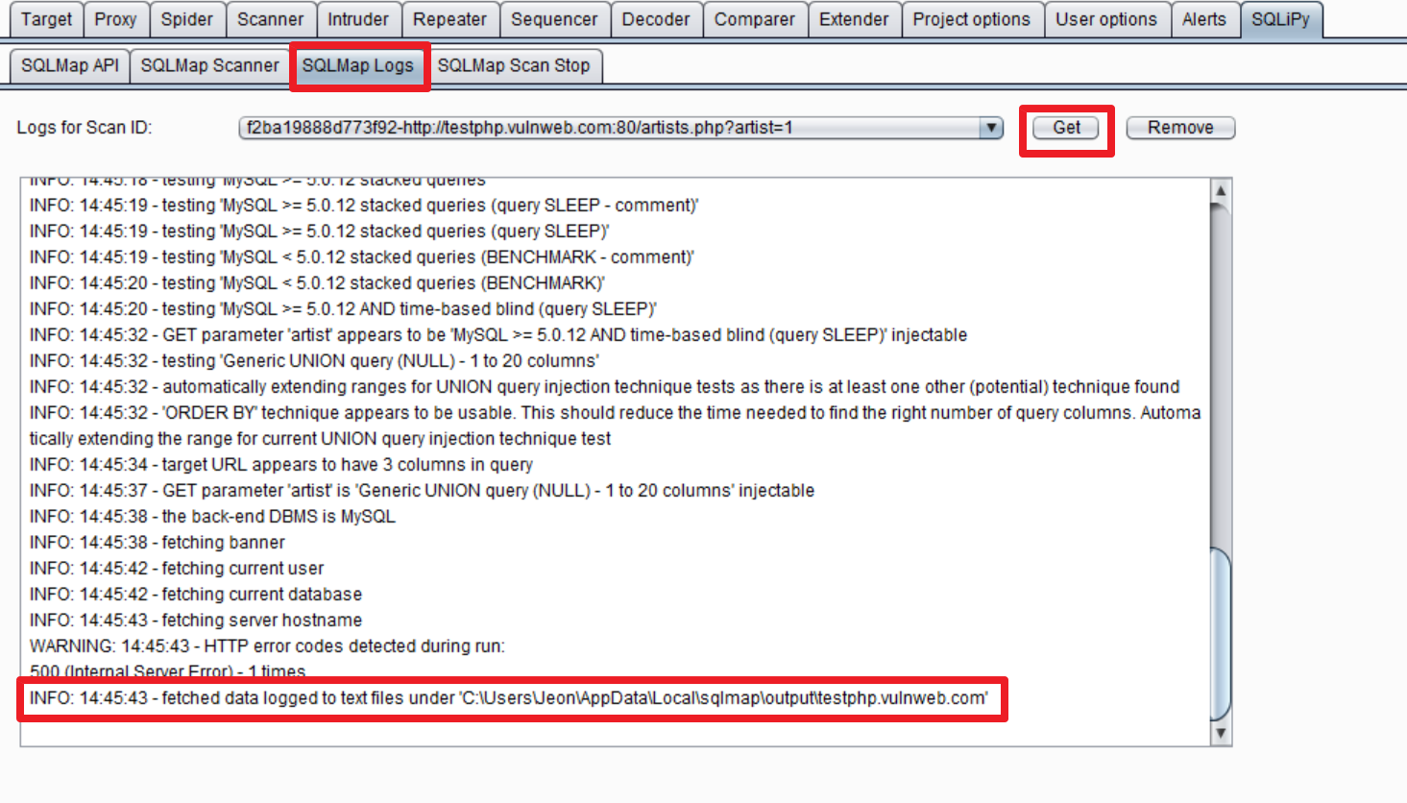The image size is (1407, 803).
Task: Switch to SQLMap API sub-tab
Action: coord(70,65)
